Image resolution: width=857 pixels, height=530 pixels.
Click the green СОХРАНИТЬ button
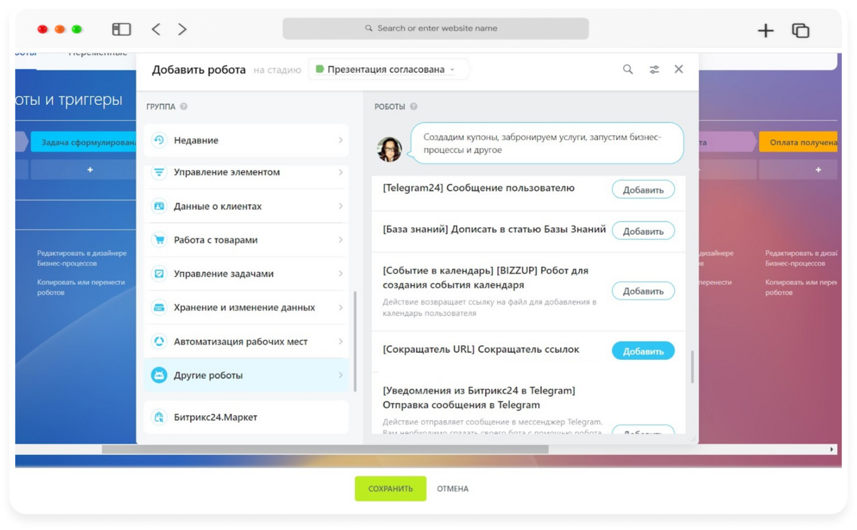[x=391, y=489]
